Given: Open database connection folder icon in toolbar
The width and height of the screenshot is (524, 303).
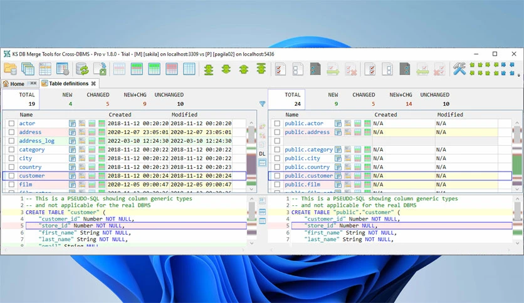Looking at the screenshot, I should (10, 69).
